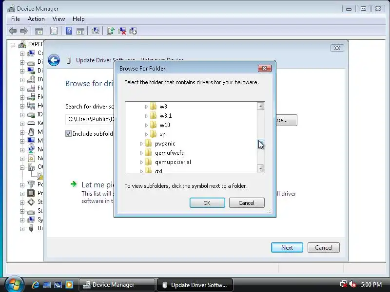Click the w10 folder icon

click(154, 125)
